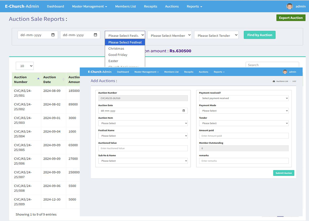This screenshot has width=309, height=221.
Task: Expand the Master Management menu
Action: tap(89, 6)
